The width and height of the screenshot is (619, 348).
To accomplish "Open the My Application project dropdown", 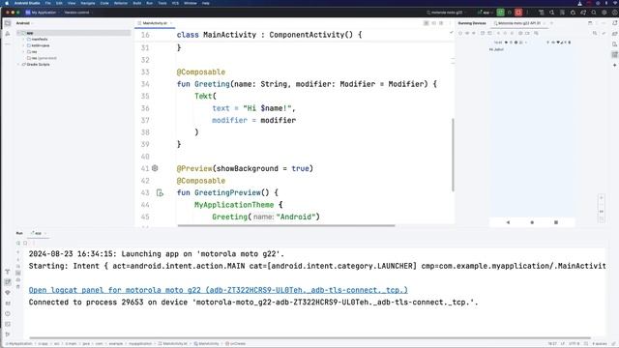I will pyautogui.click(x=43, y=13).
